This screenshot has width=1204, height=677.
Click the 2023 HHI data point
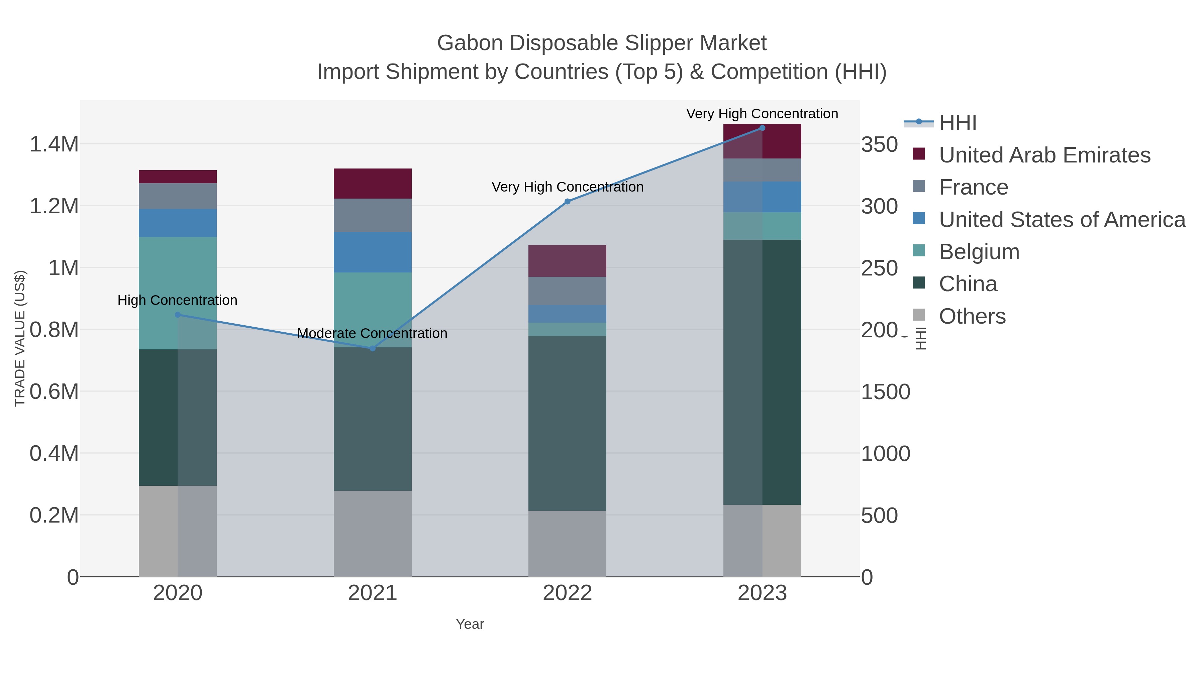(x=762, y=128)
